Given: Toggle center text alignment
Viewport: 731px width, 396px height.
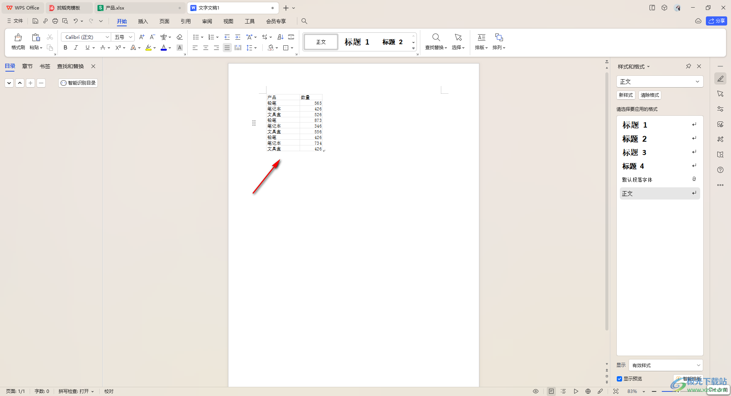Looking at the screenshot, I should coord(206,48).
